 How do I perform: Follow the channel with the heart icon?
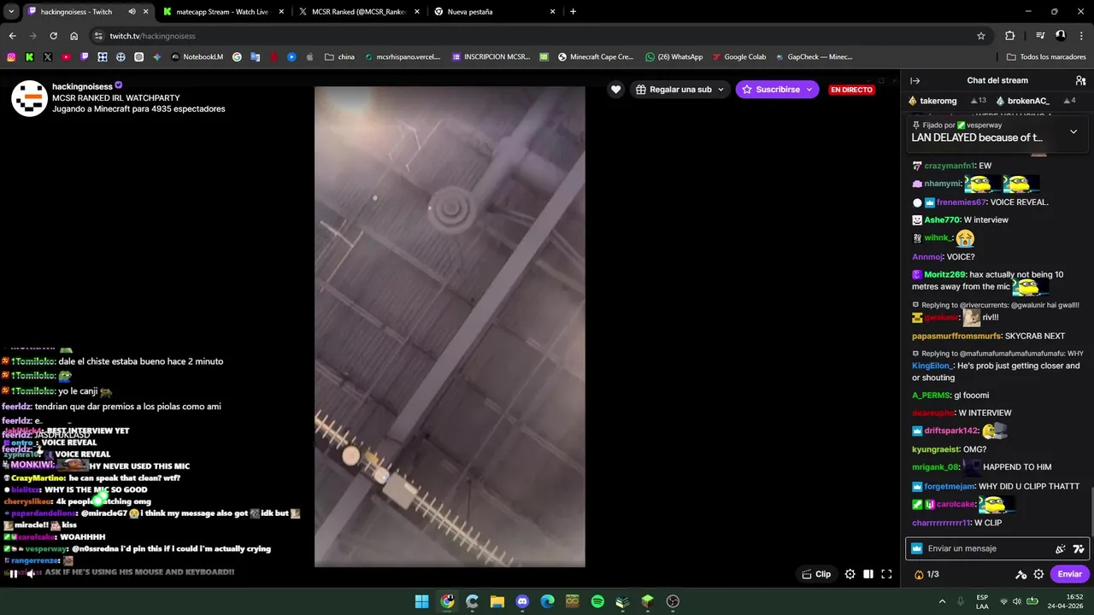615,89
